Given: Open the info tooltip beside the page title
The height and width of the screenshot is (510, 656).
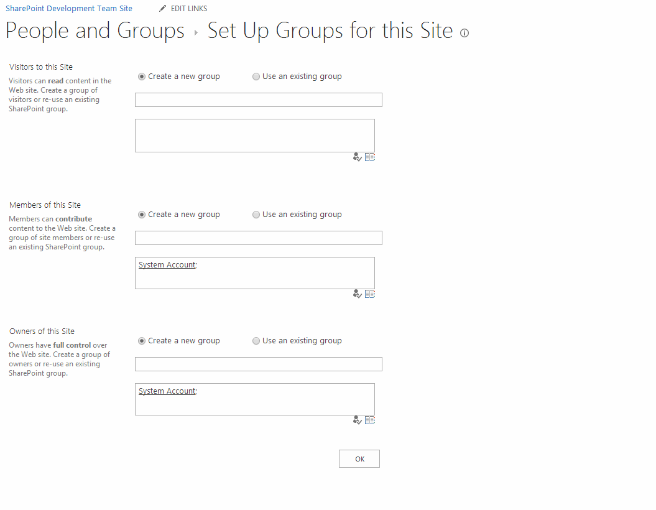Looking at the screenshot, I should click(x=464, y=33).
